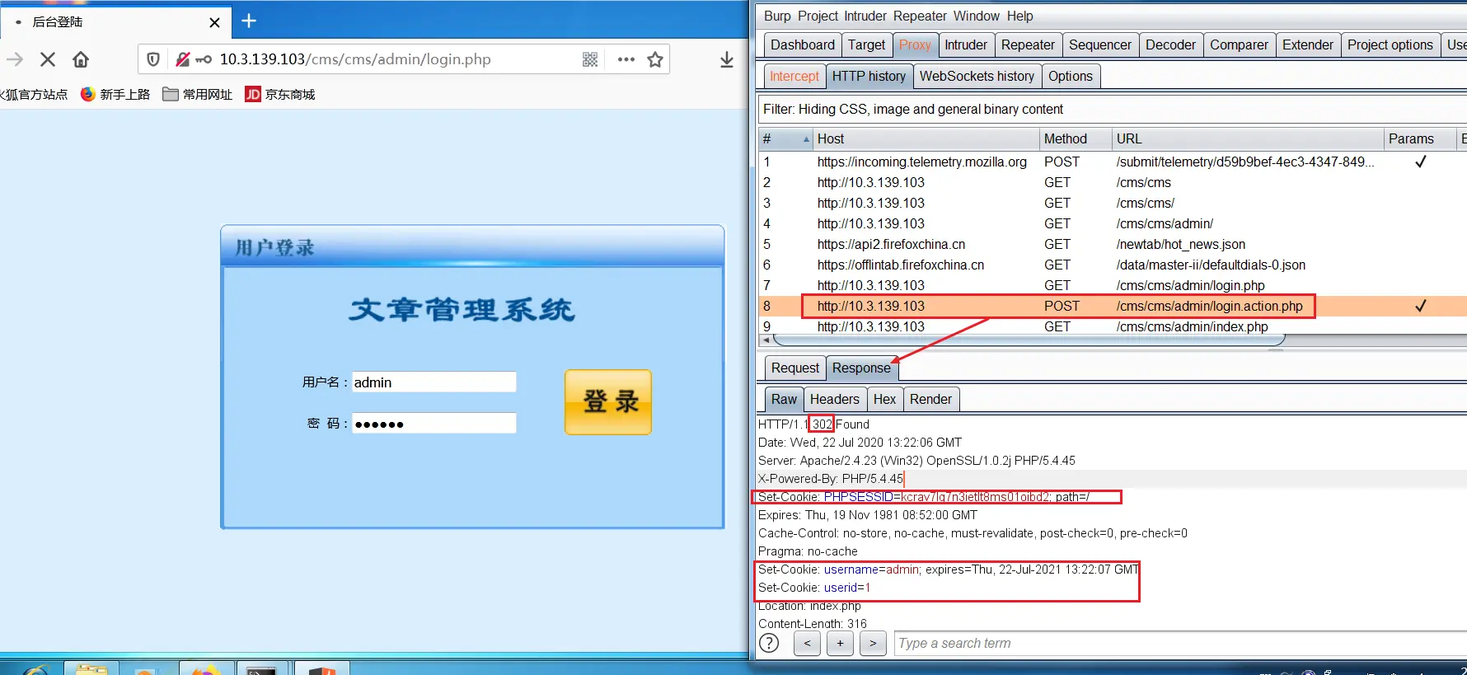Image resolution: width=1467 pixels, height=675 pixels.
Task: Switch to Dashboard tab
Action: pyautogui.click(x=803, y=45)
